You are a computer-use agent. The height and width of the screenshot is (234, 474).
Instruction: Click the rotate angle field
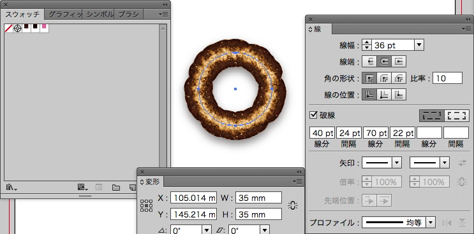(186, 230)
